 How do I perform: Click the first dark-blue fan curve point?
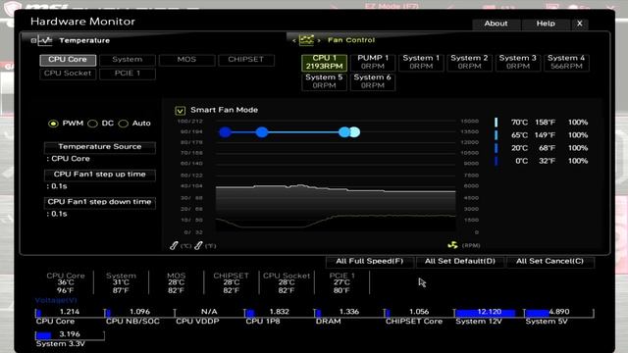click(225, 132)
